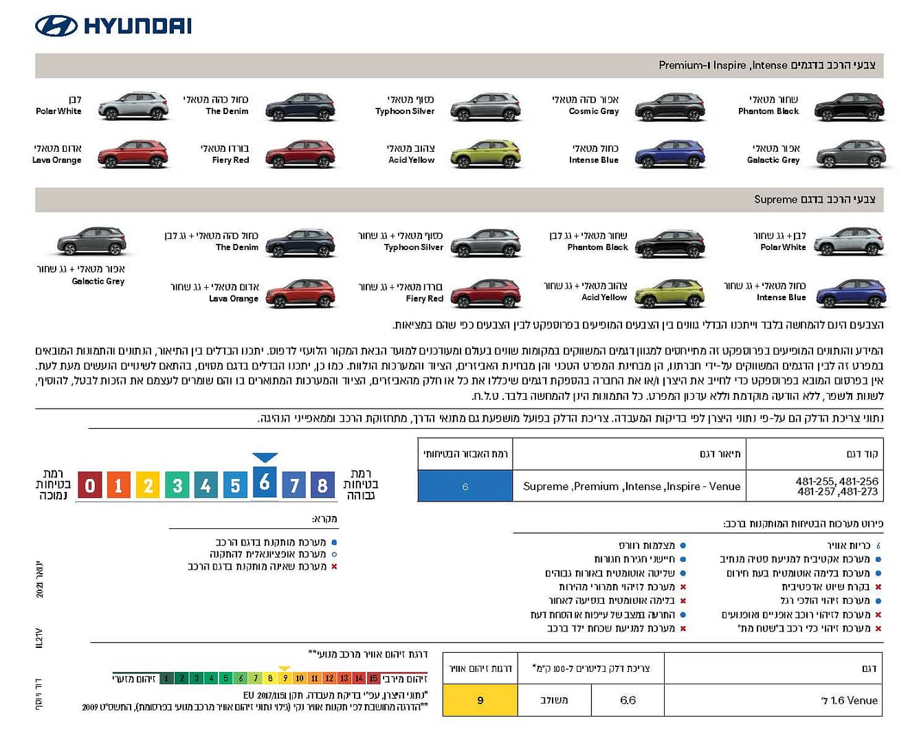Pick the safety level 7 square
The width and height of the screenshot is (919, 742).
coord(294,485)
